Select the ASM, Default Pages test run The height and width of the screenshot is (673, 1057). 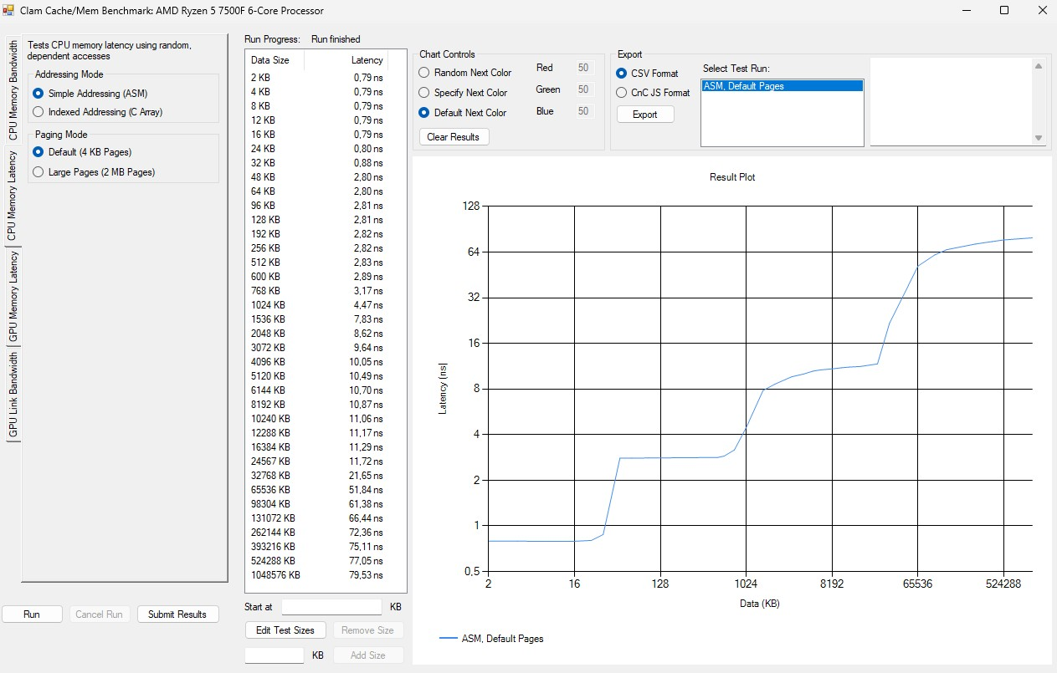click(x=782, y=86)
